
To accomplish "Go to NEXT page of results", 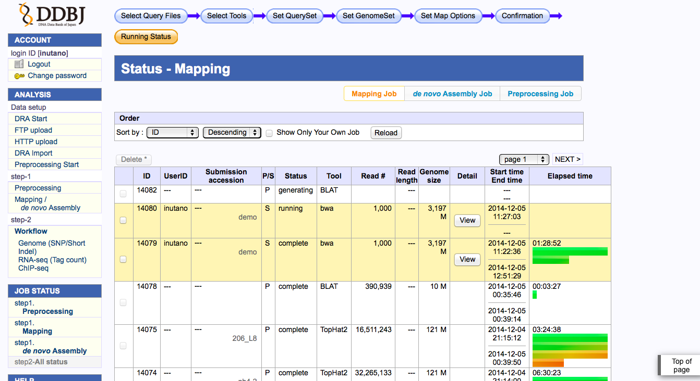I will 568,159.
